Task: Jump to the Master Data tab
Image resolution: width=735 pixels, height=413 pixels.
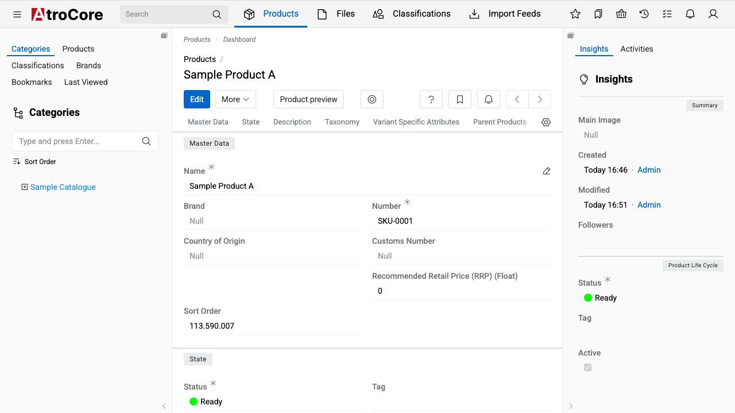Action: pos(208,122)
